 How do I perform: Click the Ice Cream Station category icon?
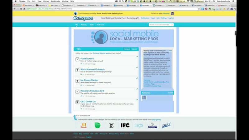point(77,81)
